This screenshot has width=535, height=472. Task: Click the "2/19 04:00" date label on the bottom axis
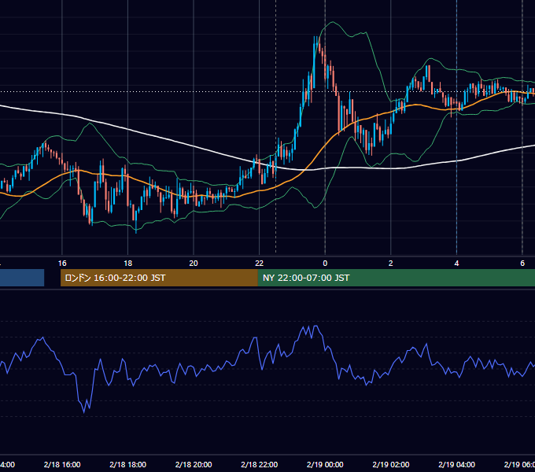pos(456,464)
